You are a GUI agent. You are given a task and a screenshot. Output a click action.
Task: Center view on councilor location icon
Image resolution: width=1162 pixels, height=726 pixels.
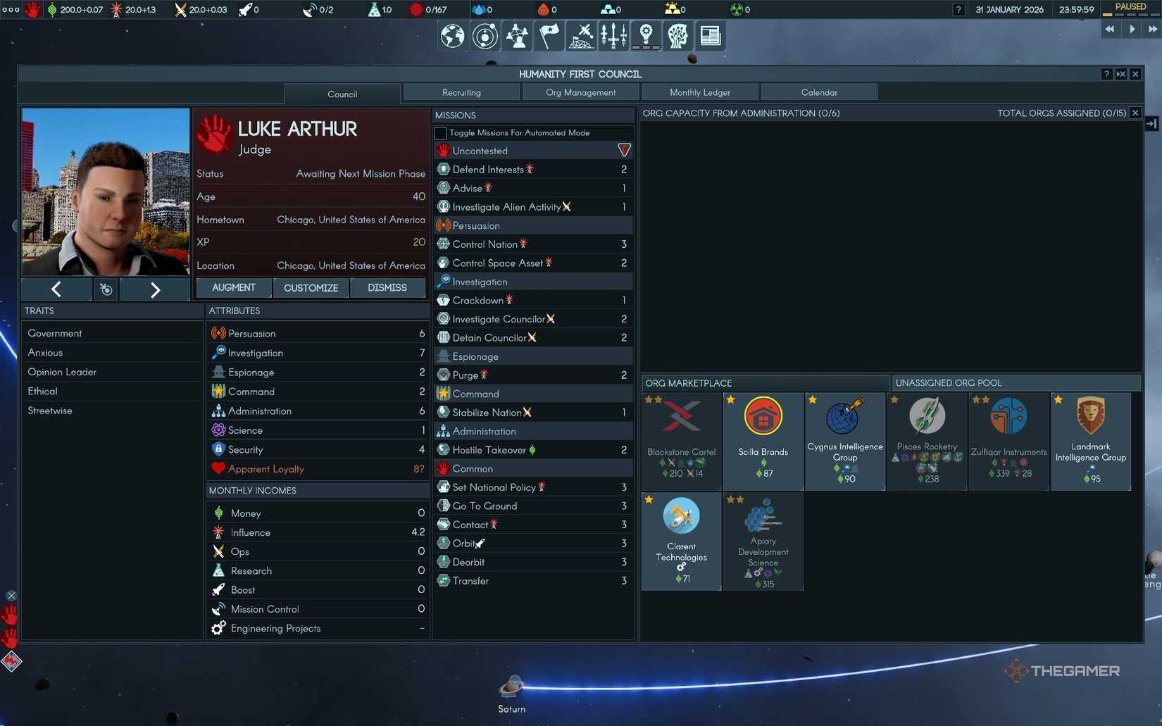(106, 289)
